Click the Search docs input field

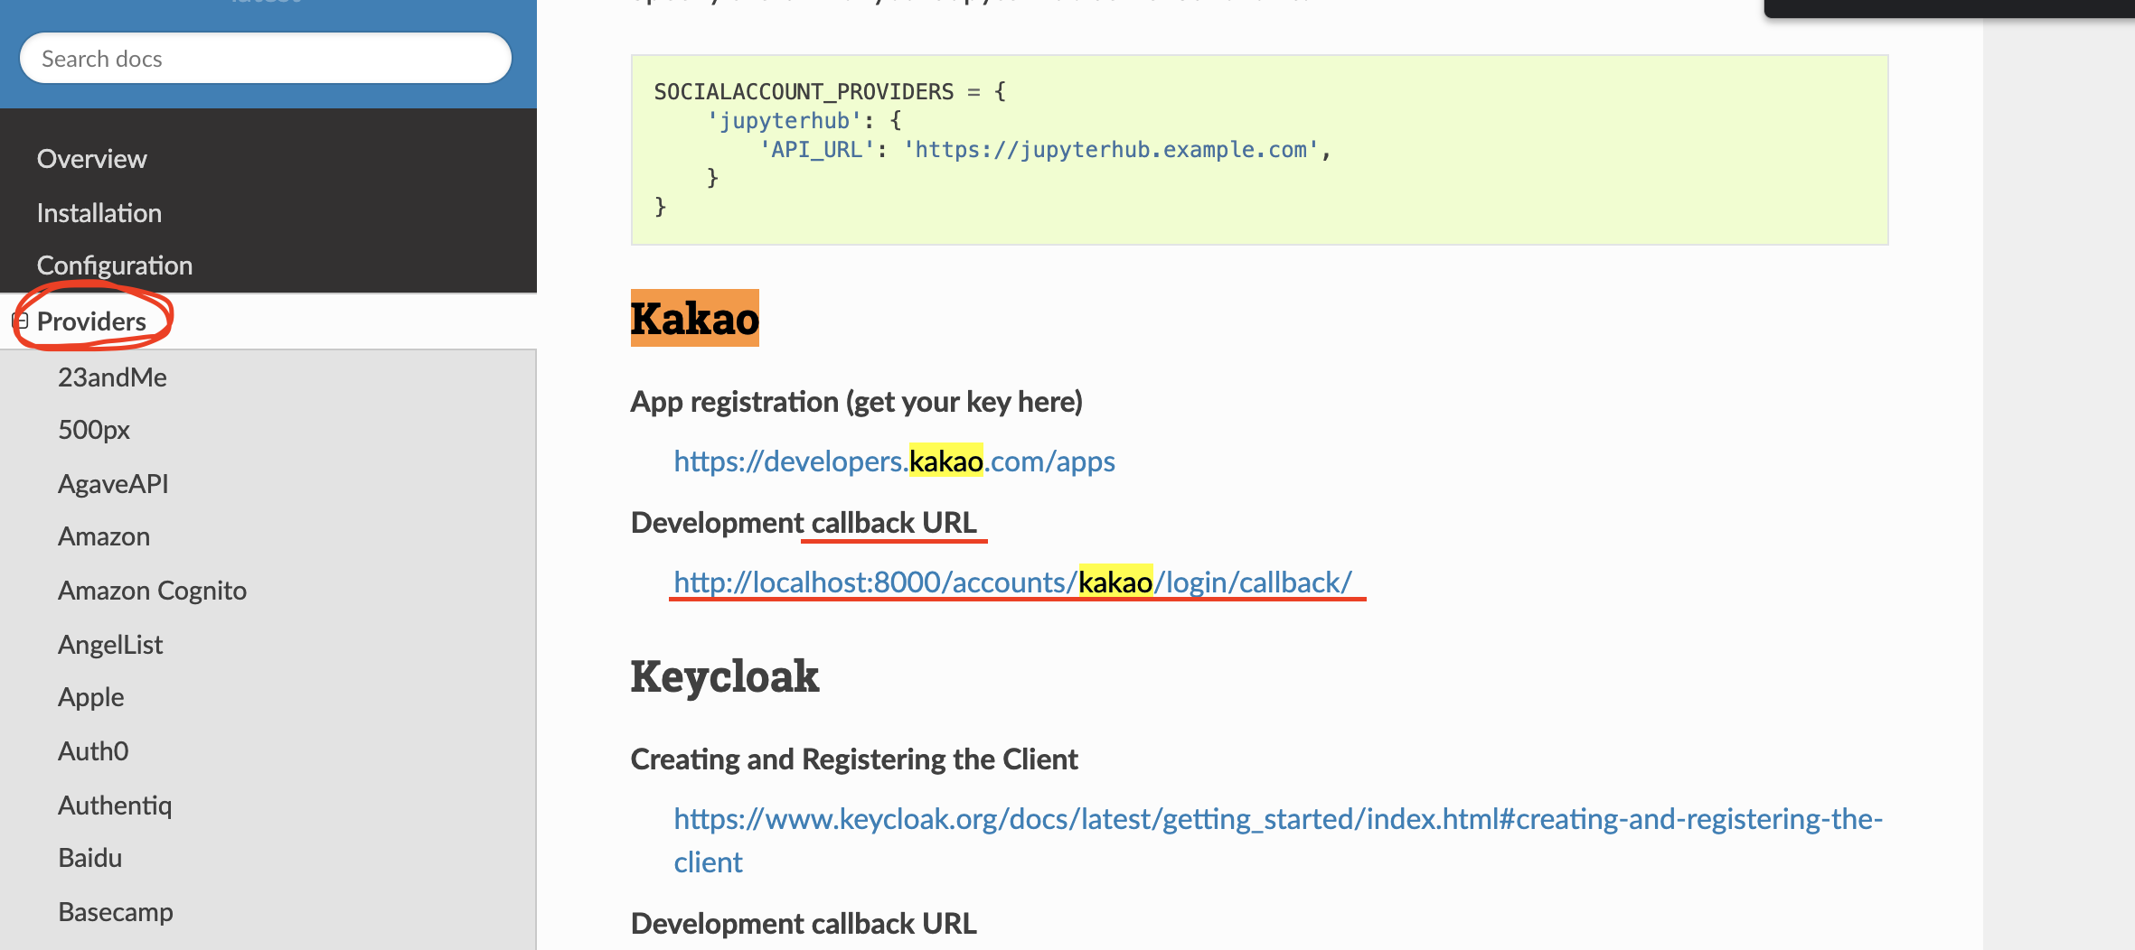266,59
